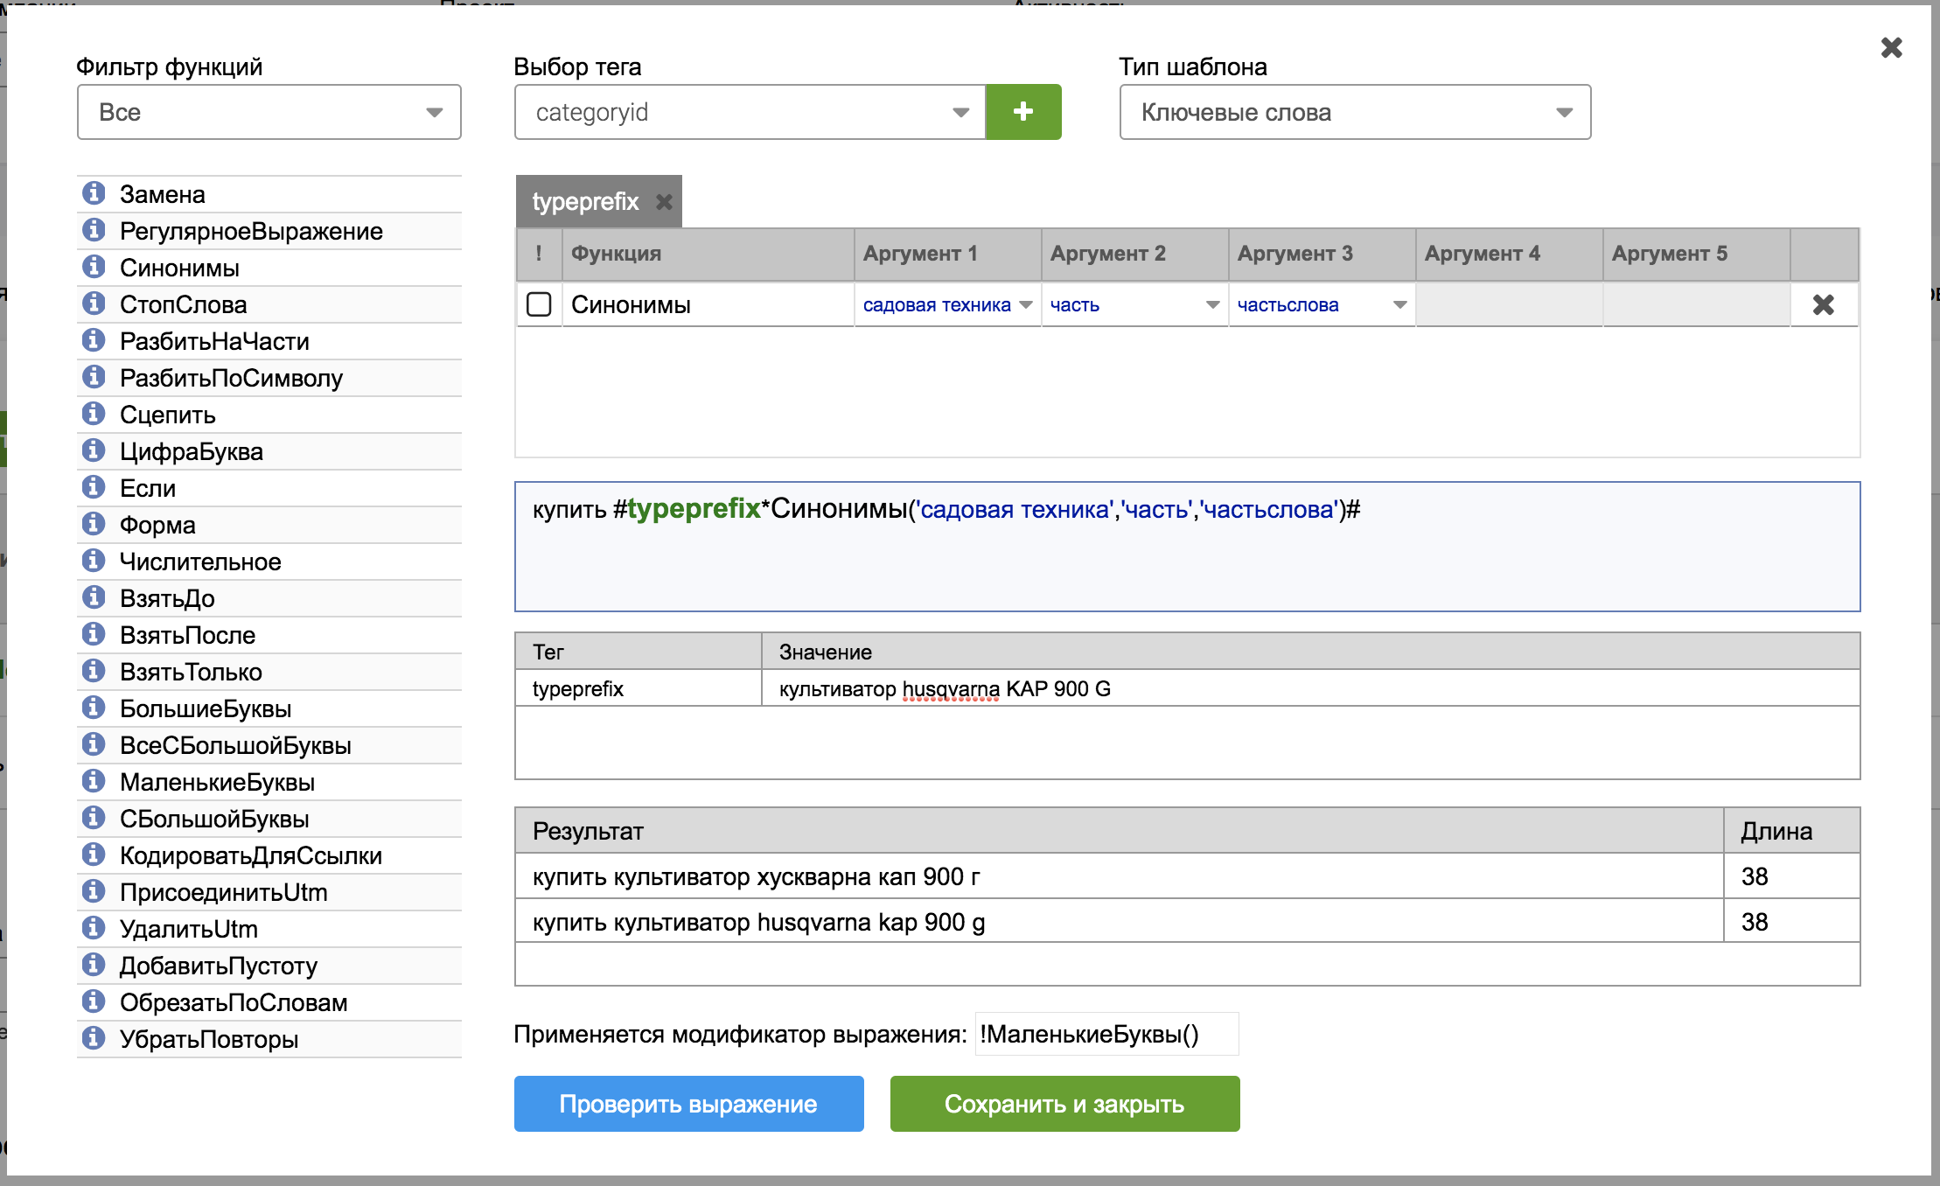Open info icon for УбратьПовторы
The height and width of the screenshot is (1186, 1940).
[x=94, y=1038]
